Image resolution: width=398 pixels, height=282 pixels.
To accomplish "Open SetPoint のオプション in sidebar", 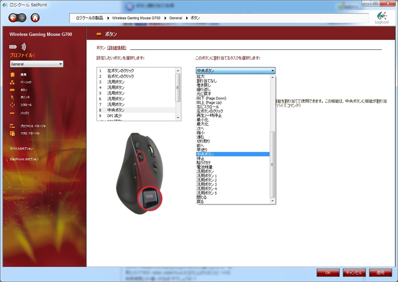I will (24, 159).
